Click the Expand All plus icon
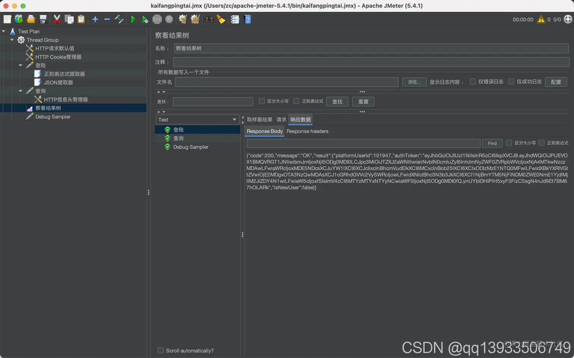574x358 pixels. click(95, 19)
